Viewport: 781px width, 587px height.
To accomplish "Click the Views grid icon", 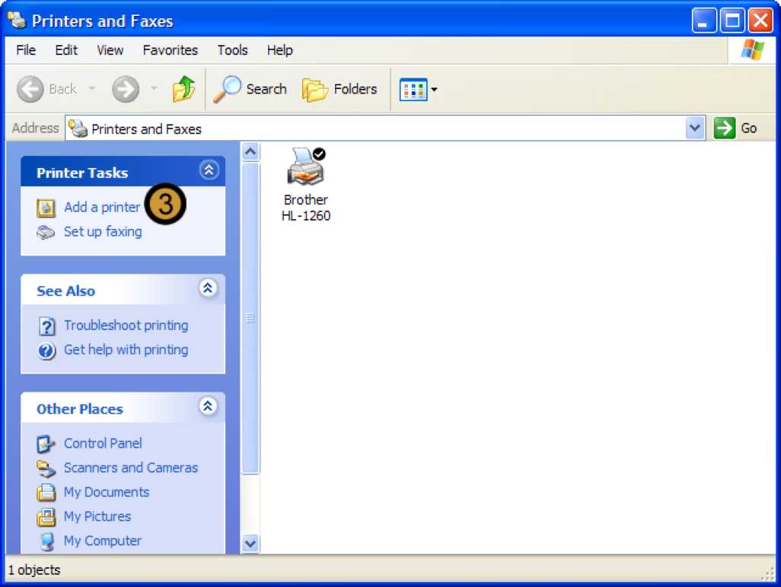I will click(x=413, y=90).
